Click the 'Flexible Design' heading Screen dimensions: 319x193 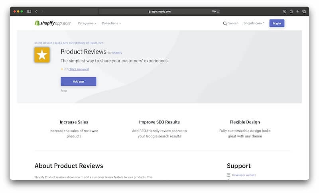click(245, 122)
